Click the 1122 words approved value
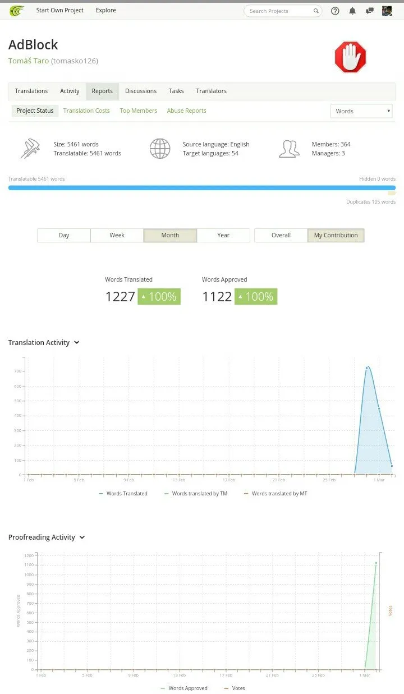The width and height of the screenshot is (404, 694). coord(217,297)
